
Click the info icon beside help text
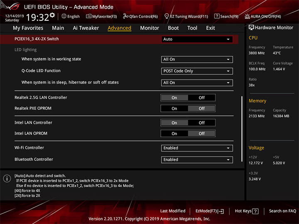point(7,178)
